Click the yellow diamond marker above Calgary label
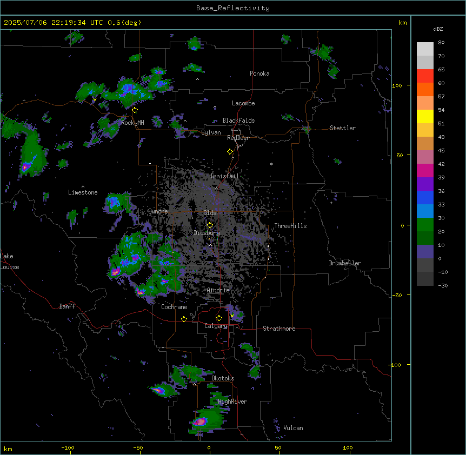The width and height of the screenshot is (466, 455). (x=219, y=318)
